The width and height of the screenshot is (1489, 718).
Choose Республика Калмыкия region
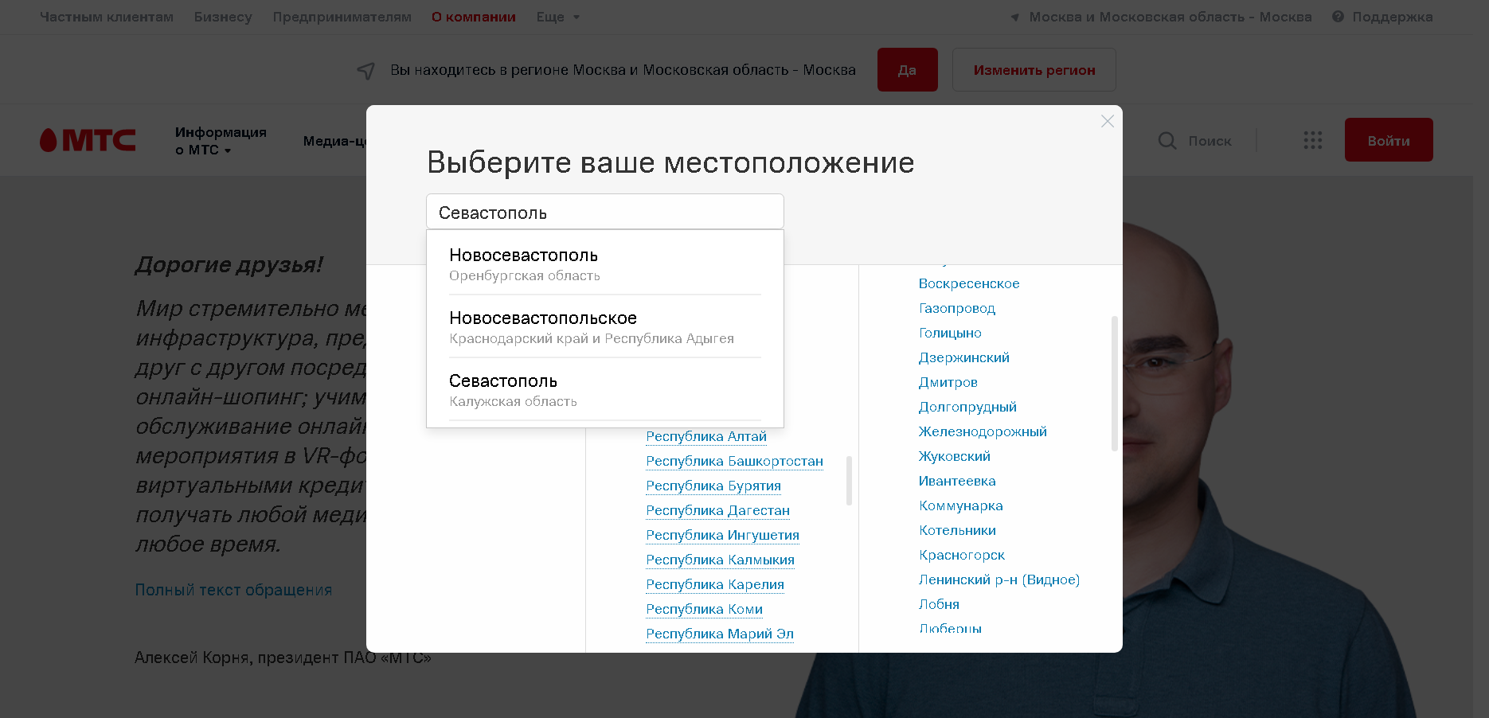point(720,560)
